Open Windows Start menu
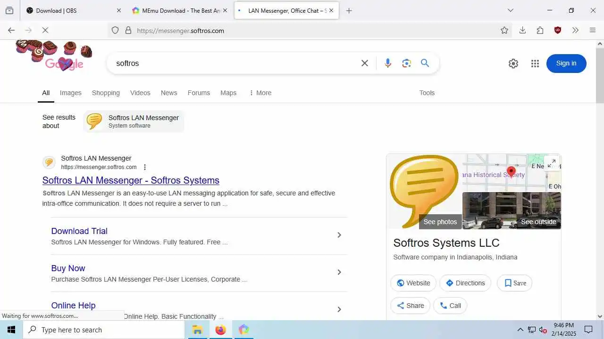The width and height of the screenshot is (604, 339). pyautogui.click(x=11, y=330)
